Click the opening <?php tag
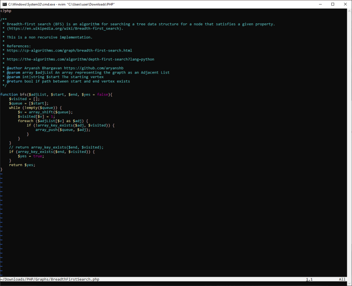Viewport: 352px width, 286px height. [6, 11]
